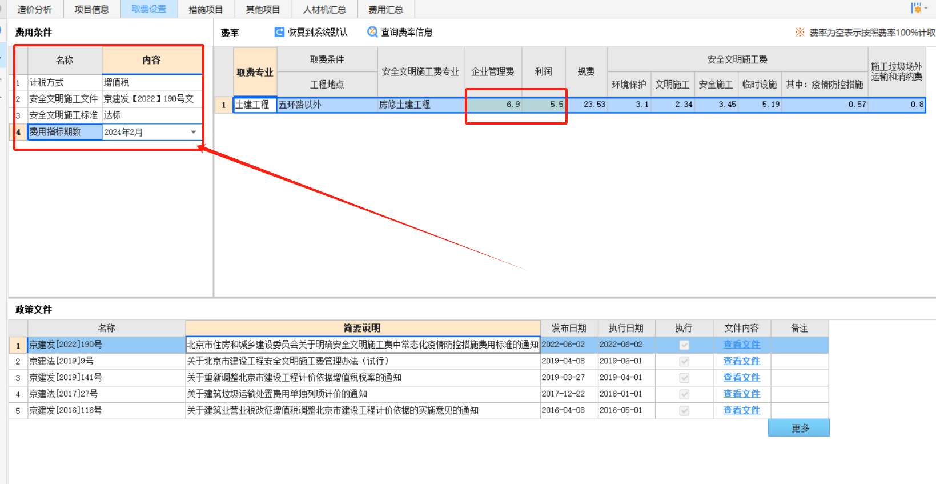The image size is (936, 484).
Task: Select policy row 京建发[2019]141号 name
Action: (x=106, y=377)
